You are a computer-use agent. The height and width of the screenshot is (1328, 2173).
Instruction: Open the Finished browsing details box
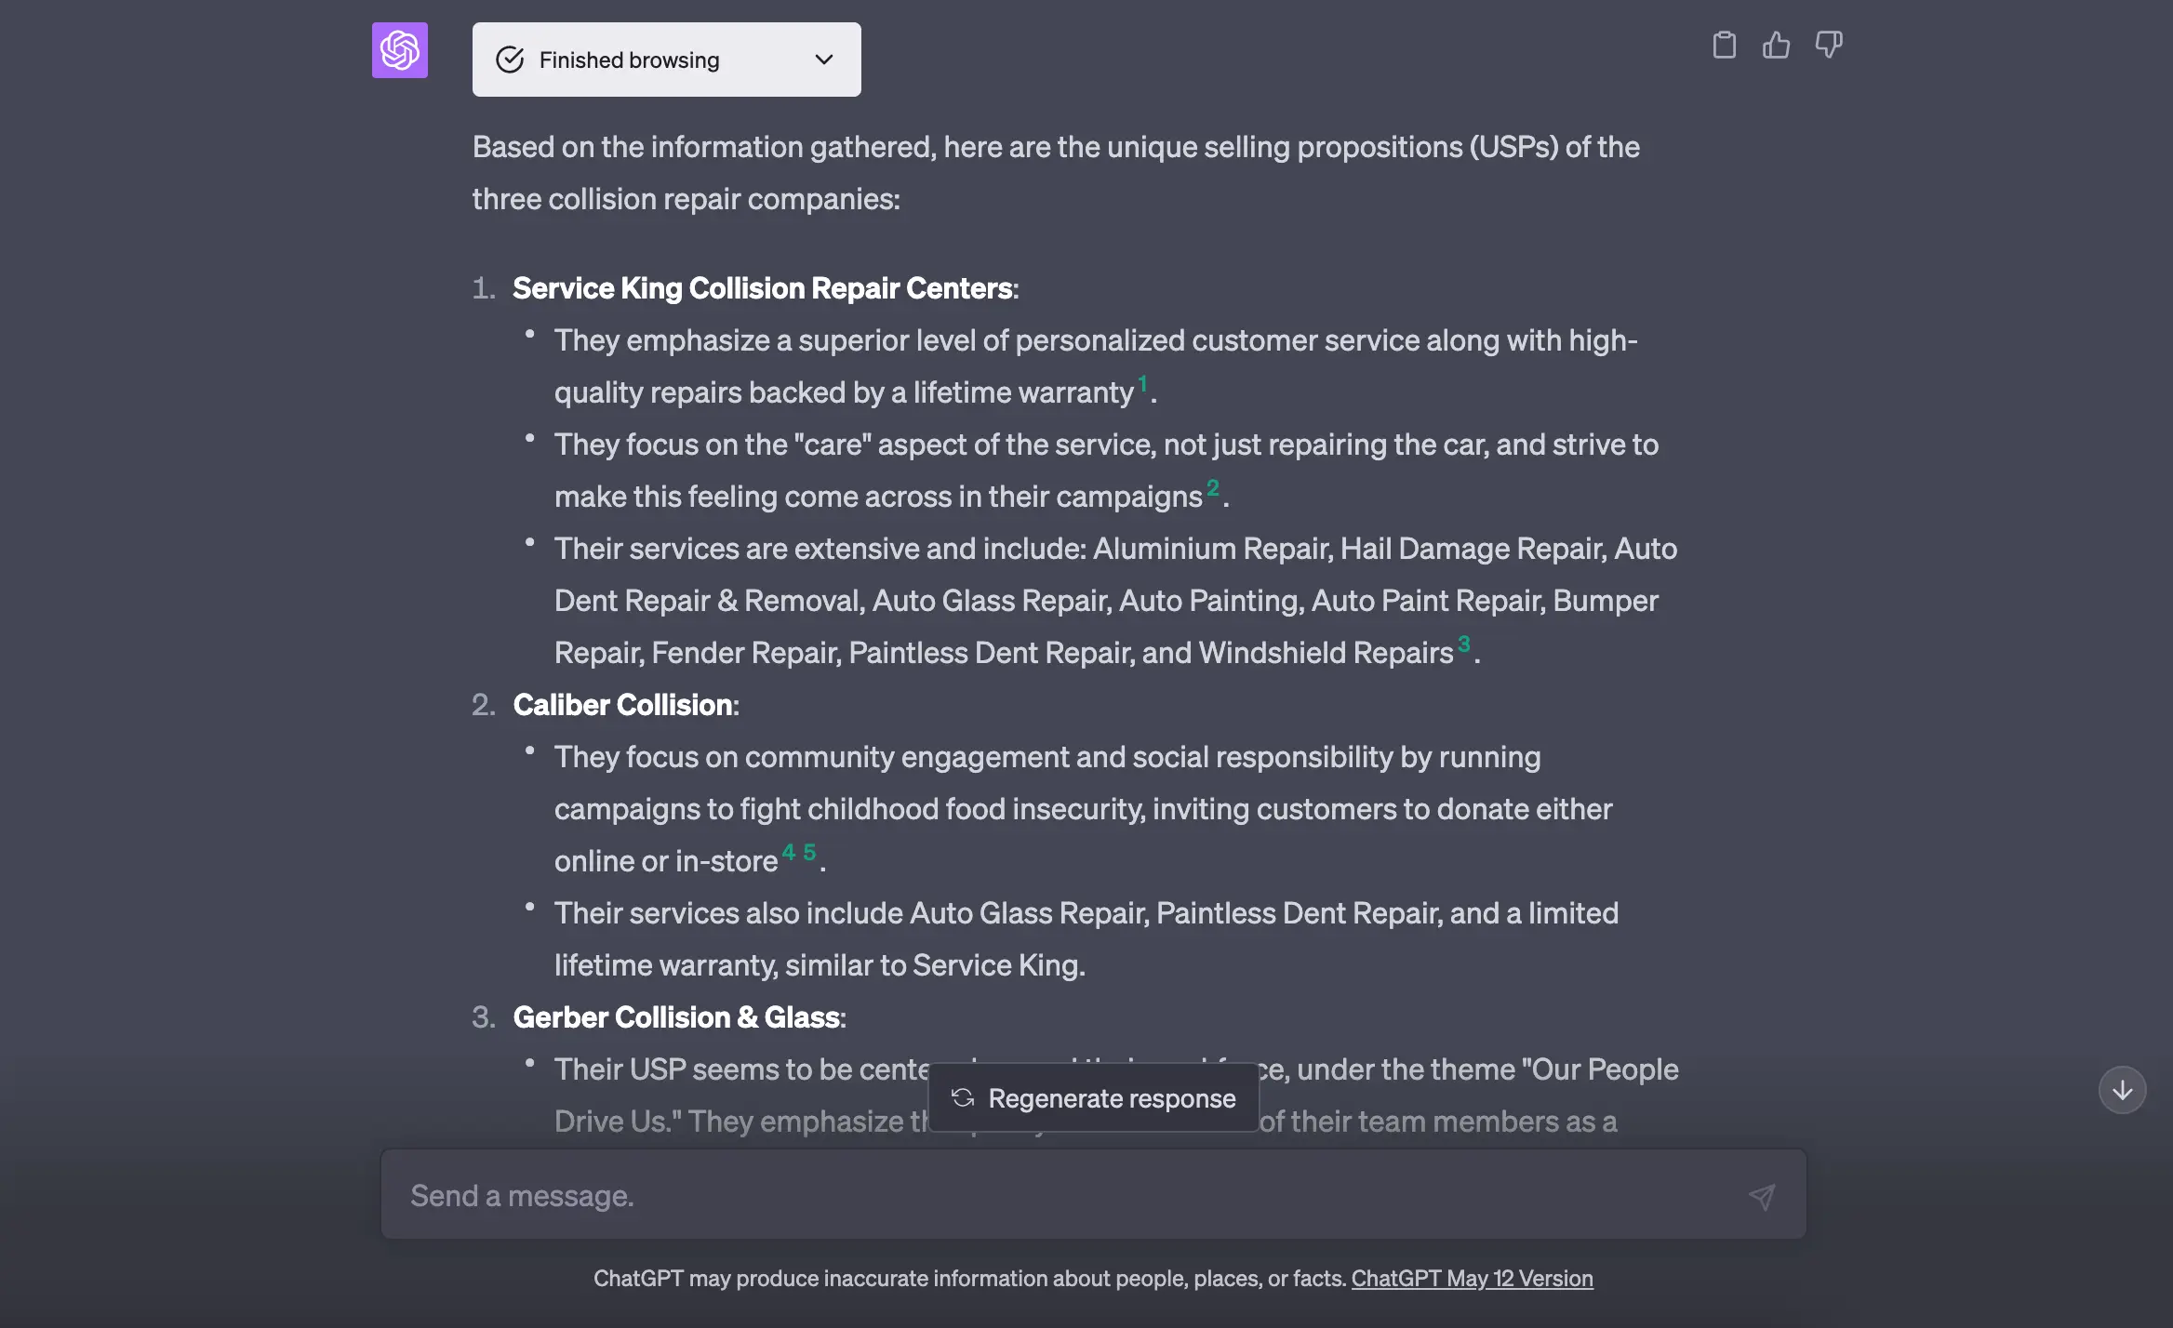coord(666,60)
